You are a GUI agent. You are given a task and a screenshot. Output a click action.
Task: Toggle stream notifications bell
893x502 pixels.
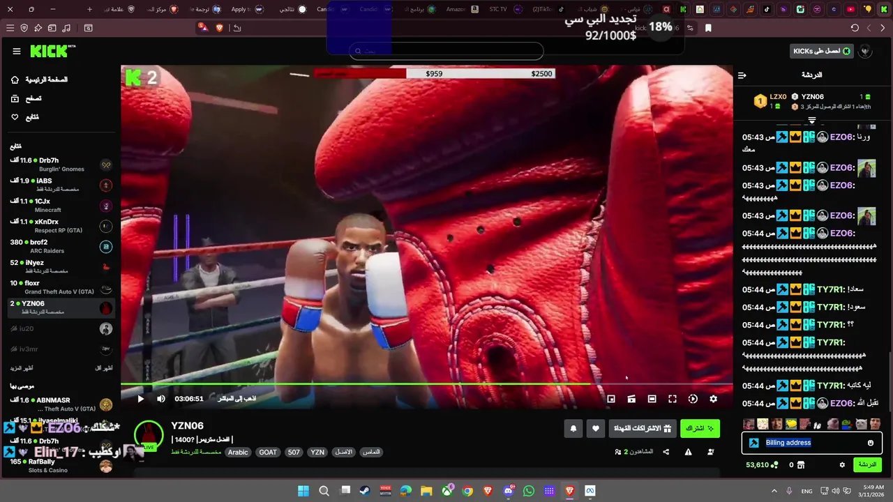(573, 428)
